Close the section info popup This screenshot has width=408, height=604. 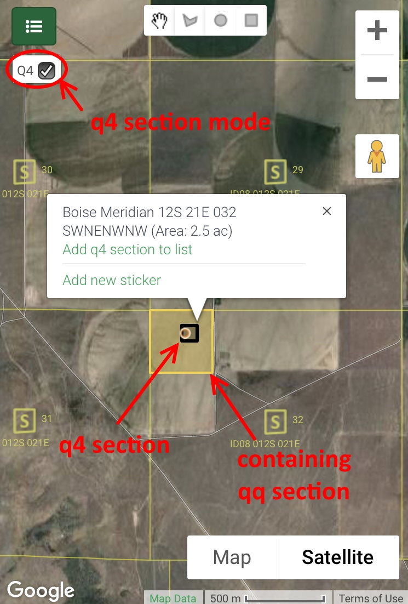point(327,211)
